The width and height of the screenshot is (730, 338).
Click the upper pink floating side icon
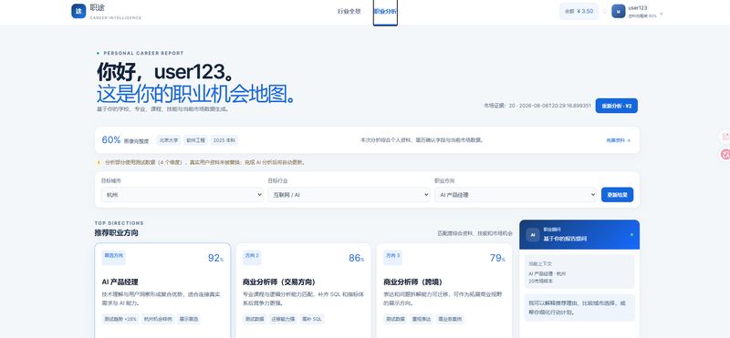tap(725, 137)
